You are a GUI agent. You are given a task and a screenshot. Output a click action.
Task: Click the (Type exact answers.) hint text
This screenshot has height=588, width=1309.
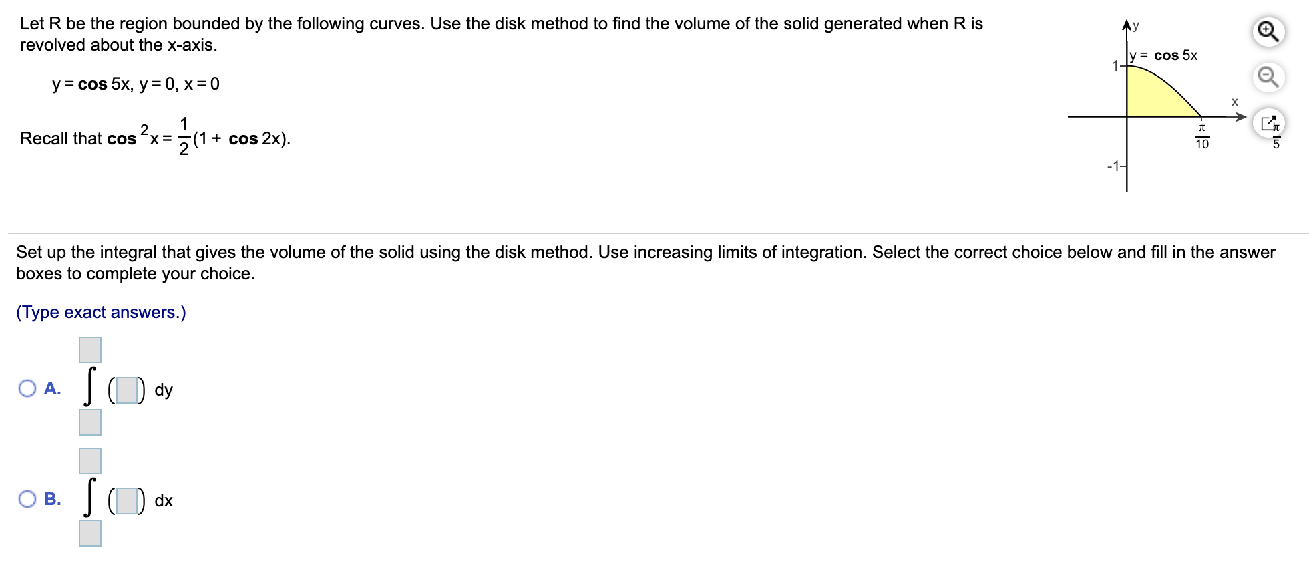tap(100, 312)
